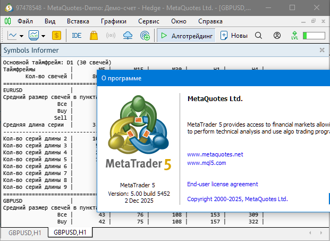Open the line chart type icon
The width and height of the screenshot is (330, 241).
[x=12, y=36]
